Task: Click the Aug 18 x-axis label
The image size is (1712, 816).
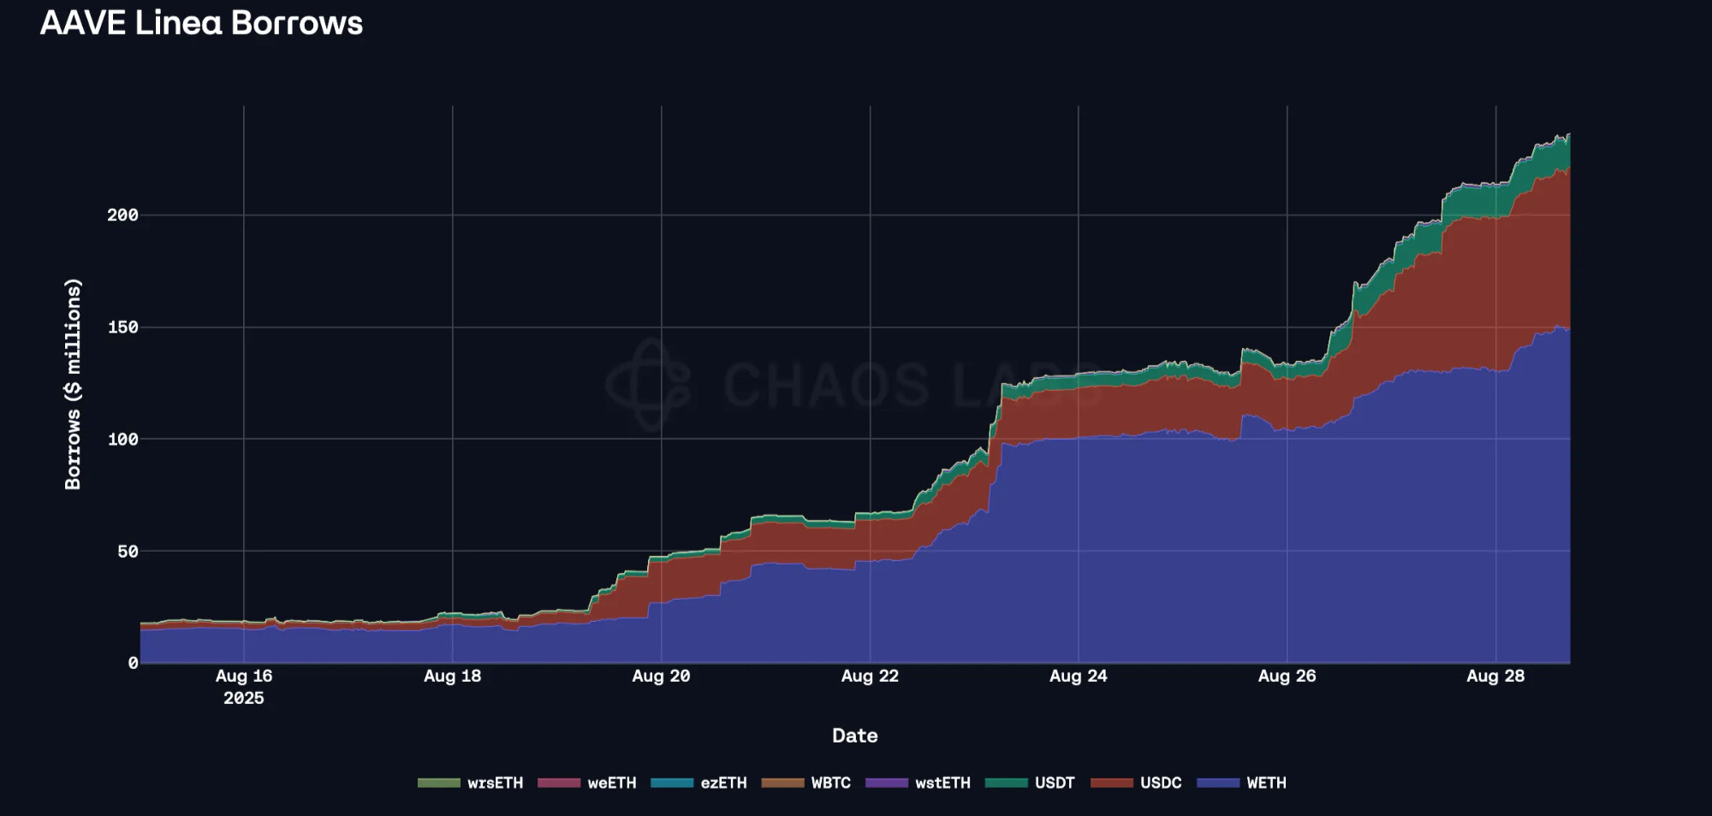Action: tap(452, 676)
